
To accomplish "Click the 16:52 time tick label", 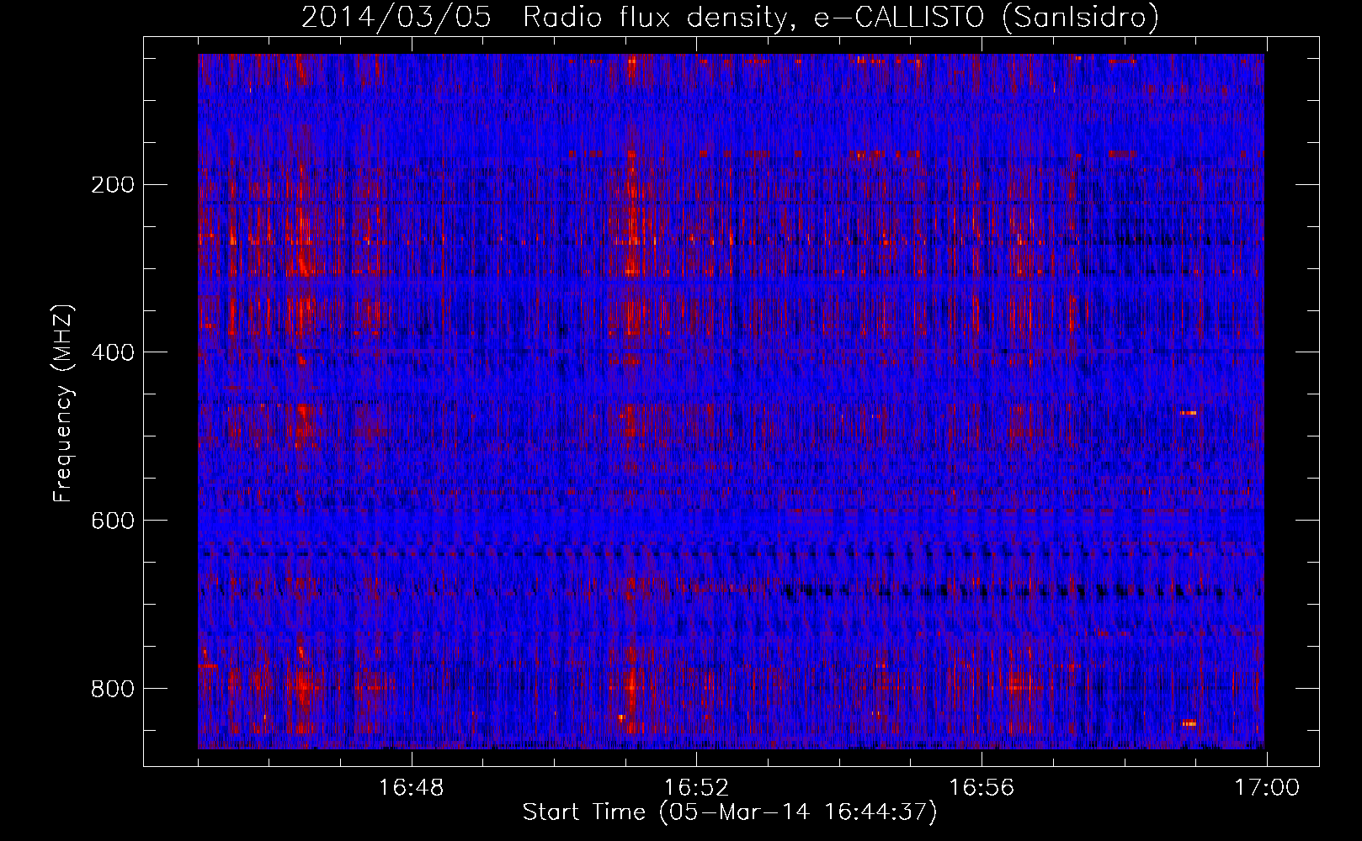I will coord(696,788).
